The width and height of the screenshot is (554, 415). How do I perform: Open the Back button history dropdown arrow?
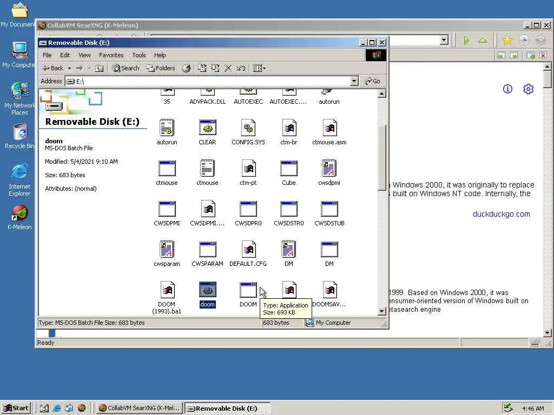click(x=70, y=68)
